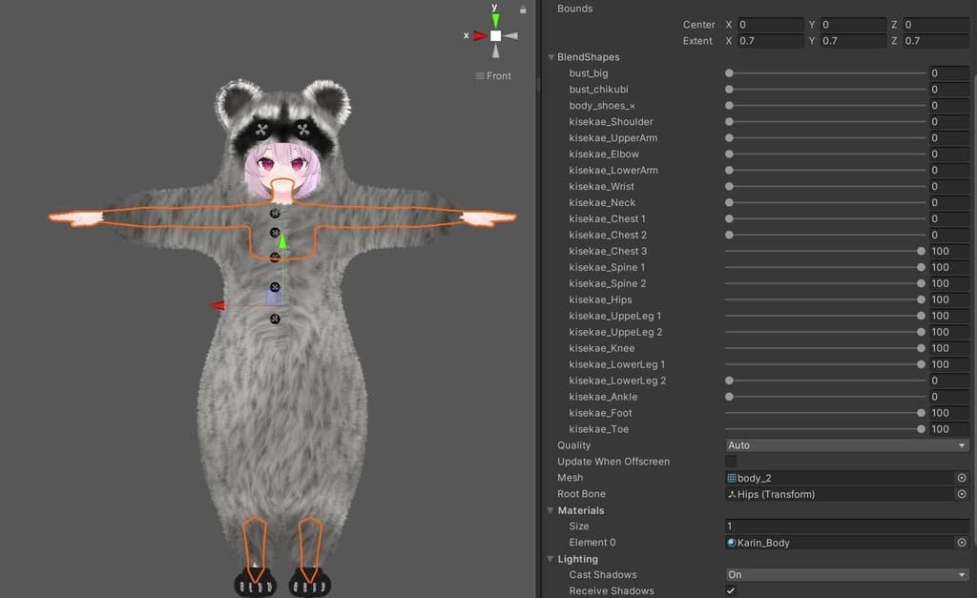977x598 pixels.
Task: Click the green Y axis cone on the scene gizmo
Action: (495, 20)
